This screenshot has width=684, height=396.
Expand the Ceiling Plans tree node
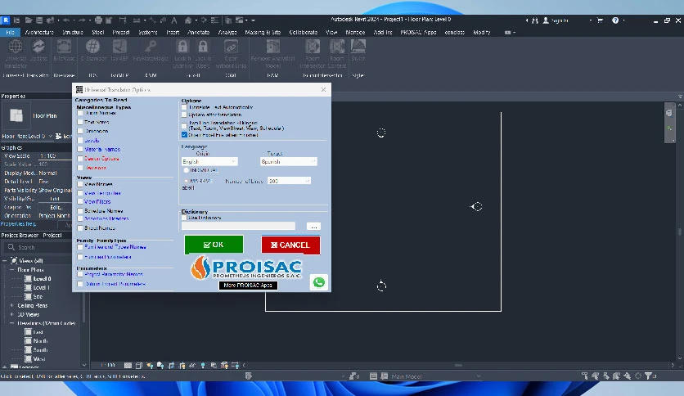pos(11,305)
